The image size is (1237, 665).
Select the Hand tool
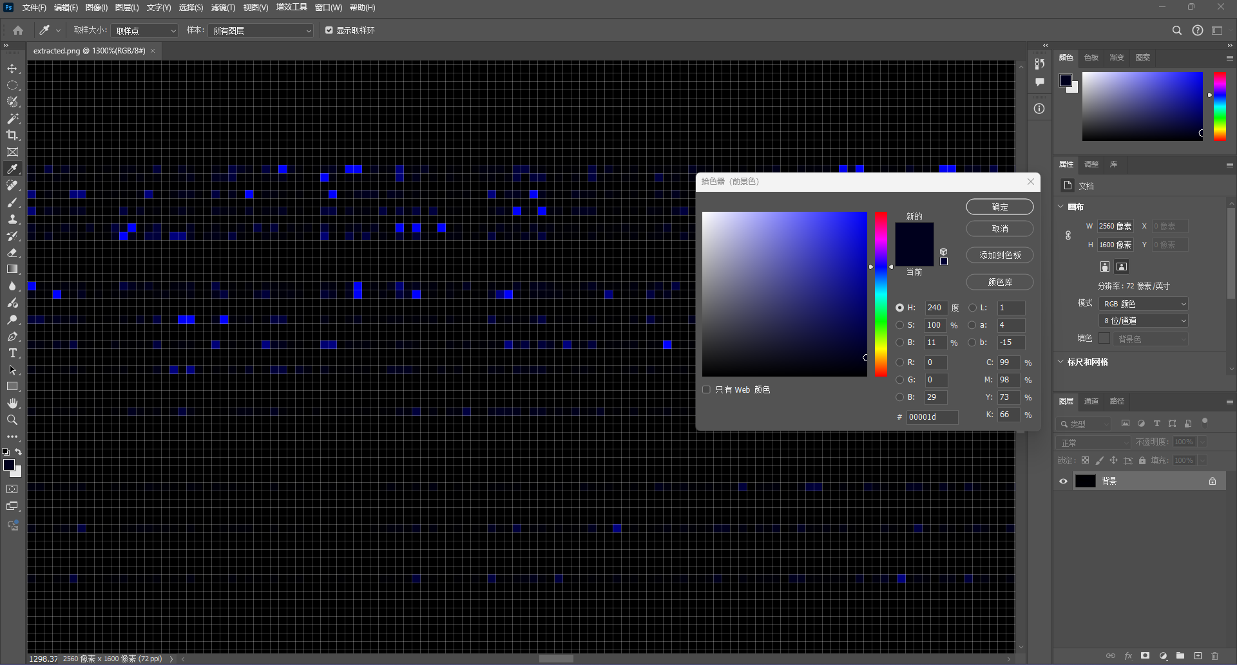(12, 403)
